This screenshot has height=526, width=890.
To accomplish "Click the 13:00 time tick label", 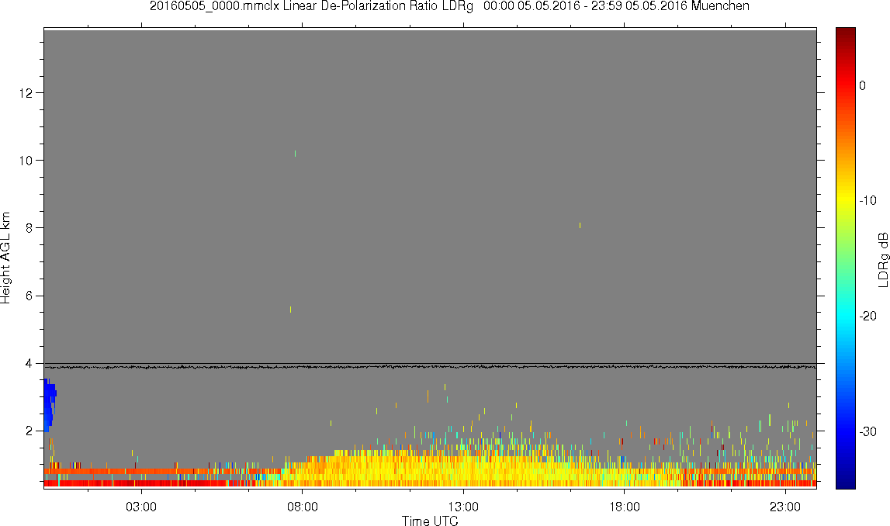I will 463,507.
